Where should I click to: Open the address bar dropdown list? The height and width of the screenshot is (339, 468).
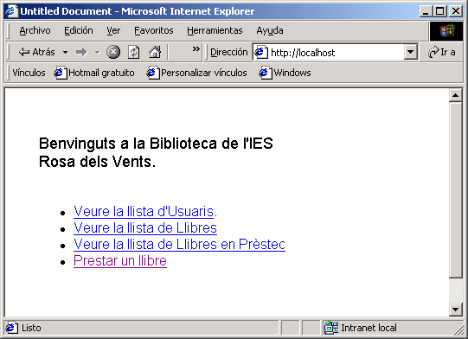click(x=411, y=52)
